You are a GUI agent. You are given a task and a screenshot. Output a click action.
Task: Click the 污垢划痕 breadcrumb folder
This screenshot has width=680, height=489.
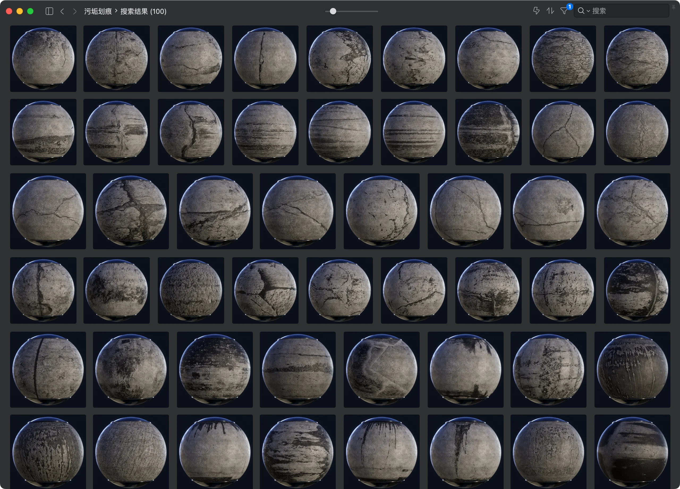tap(98, 11)
